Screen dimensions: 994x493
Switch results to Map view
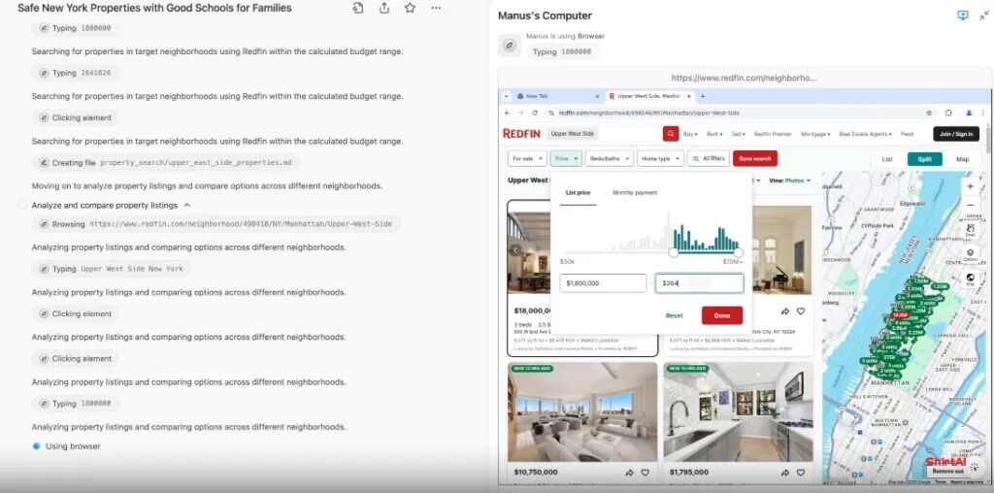[x=962, y=159]
